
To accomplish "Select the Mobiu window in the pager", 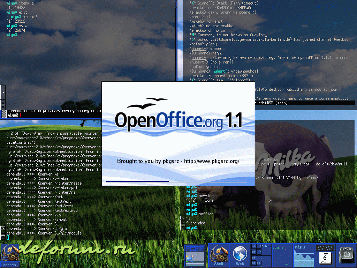I will (266, 250).
